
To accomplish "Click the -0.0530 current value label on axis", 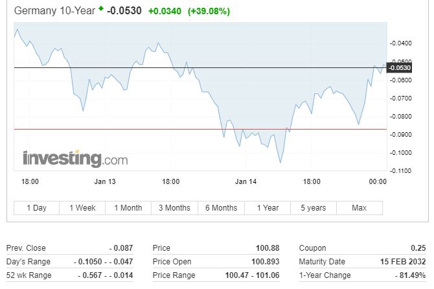I will click(400, 68).
